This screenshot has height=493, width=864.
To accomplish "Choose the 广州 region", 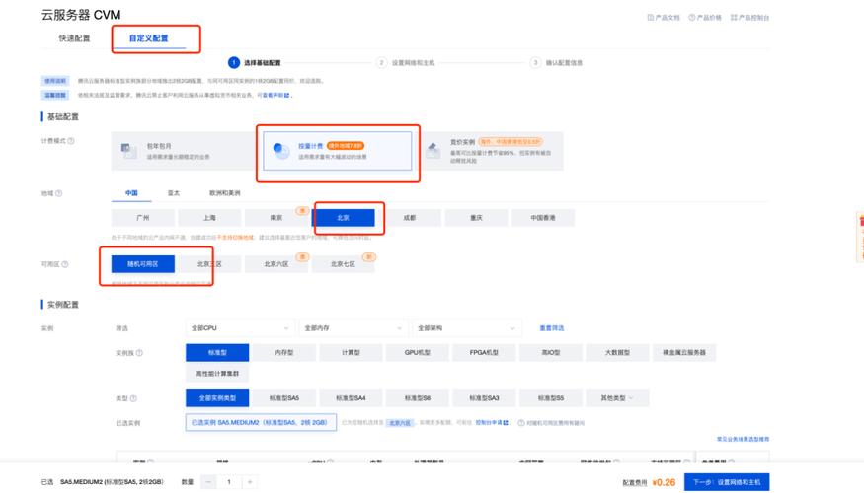I will coord(143,218).
